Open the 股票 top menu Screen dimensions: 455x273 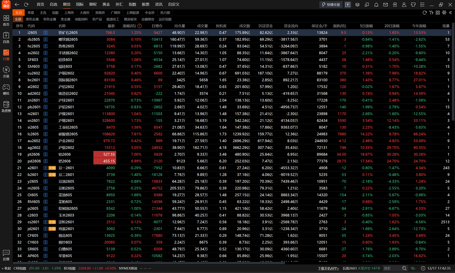tap(145, 5)
